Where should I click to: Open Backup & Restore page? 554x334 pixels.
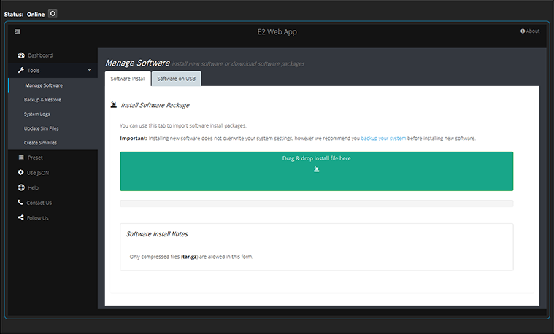tap(53, 100)
